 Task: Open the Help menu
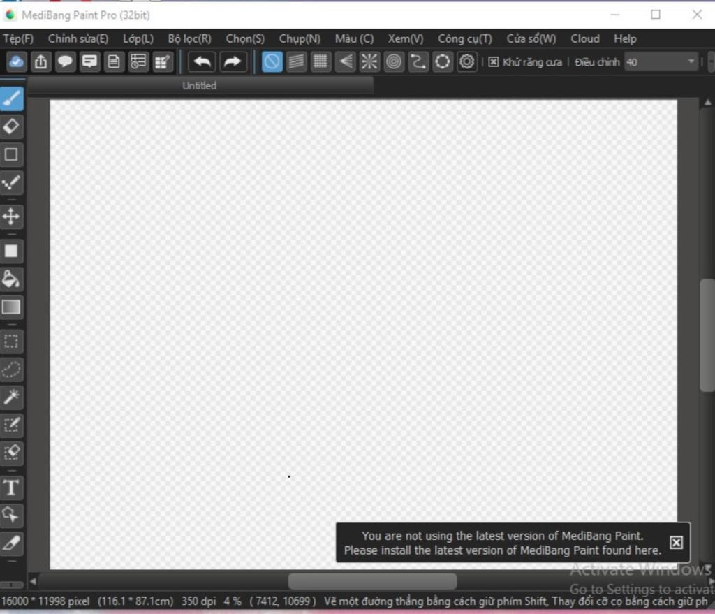(625, 39)
